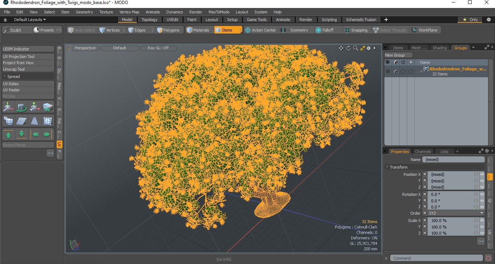Collapse the Spread section

pos(5,77)
